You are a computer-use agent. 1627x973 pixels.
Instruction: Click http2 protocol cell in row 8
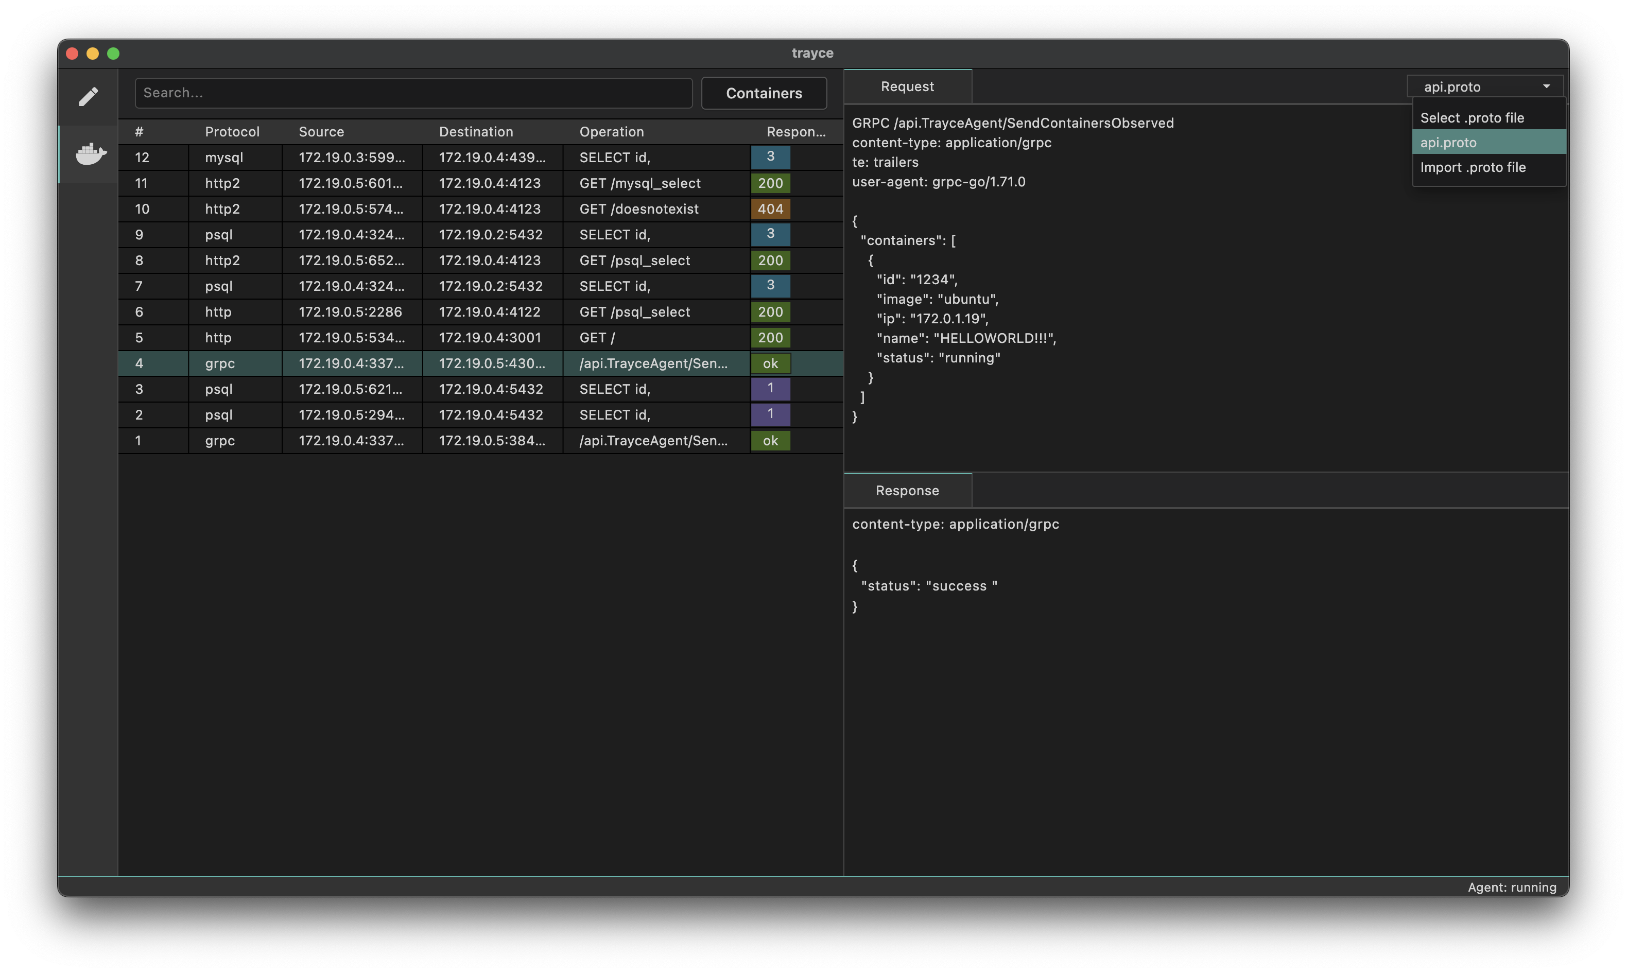[235, 260]
